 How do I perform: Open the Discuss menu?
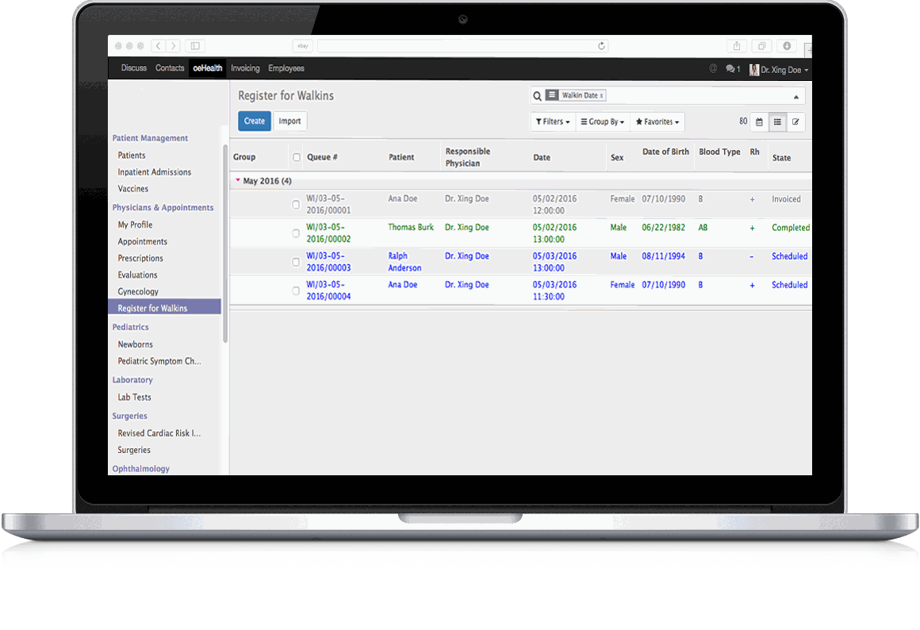[x=134, y=68]
